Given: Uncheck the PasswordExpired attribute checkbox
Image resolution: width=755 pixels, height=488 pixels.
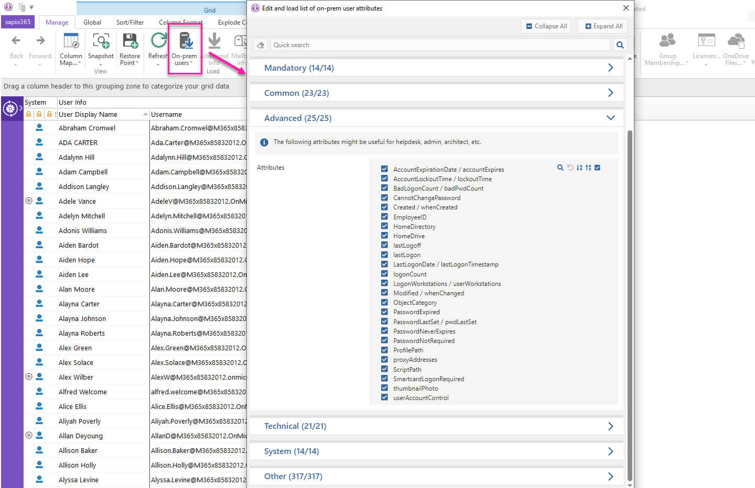Looking at the screenshot, I should [384, 312].
